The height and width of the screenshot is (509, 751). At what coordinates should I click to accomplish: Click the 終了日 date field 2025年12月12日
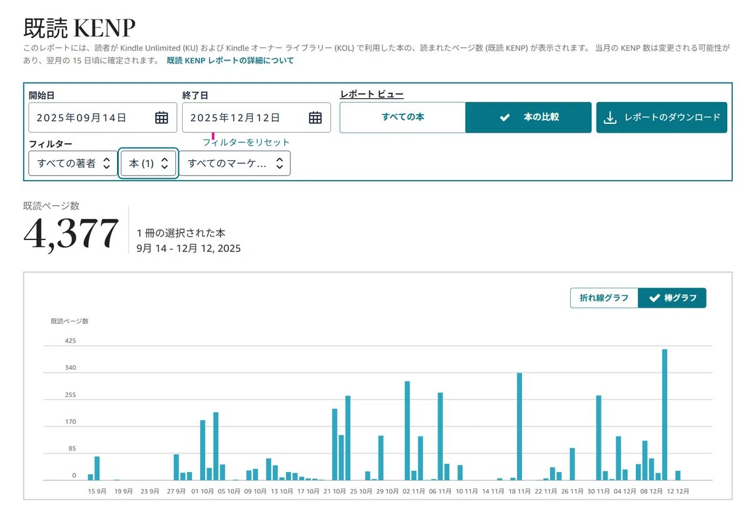point(257,118)
